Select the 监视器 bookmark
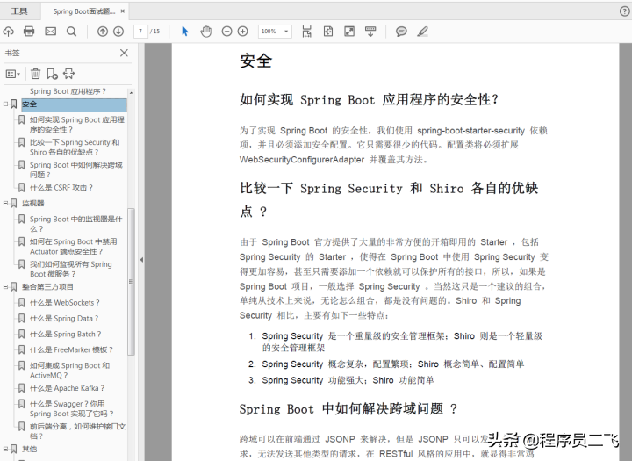Viewport: 632px width, 461px height. pos(33,203)
